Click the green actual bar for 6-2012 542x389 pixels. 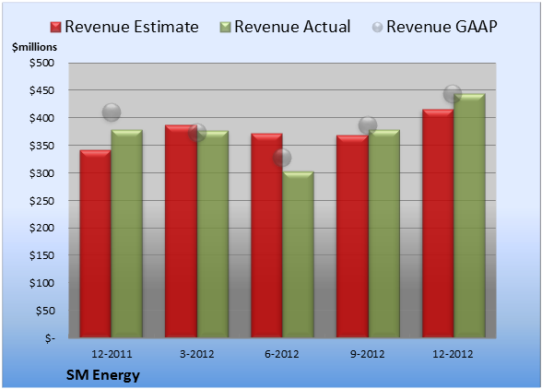(x=298, y=254)
